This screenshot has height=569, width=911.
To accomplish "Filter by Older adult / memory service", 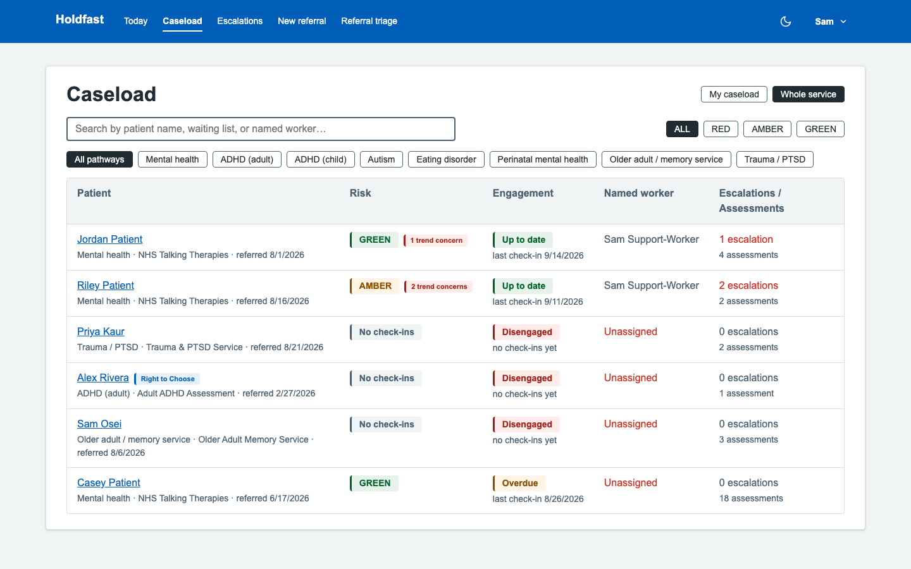I will [666, 159].
